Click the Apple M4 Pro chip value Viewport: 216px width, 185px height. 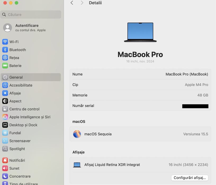[x=196, y=85]
